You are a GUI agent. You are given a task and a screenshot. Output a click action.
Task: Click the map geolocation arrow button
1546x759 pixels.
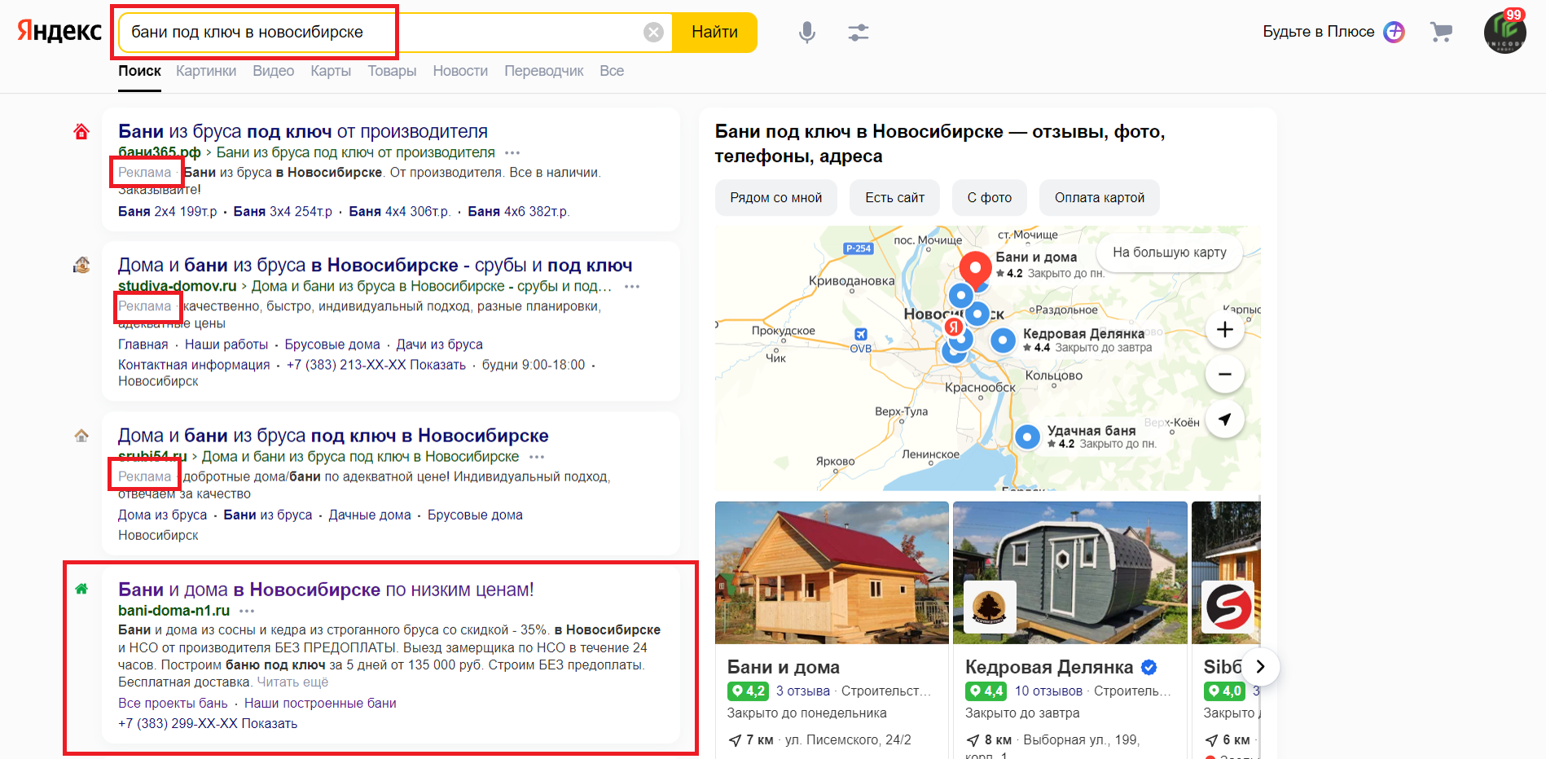tap(1224, 419)
